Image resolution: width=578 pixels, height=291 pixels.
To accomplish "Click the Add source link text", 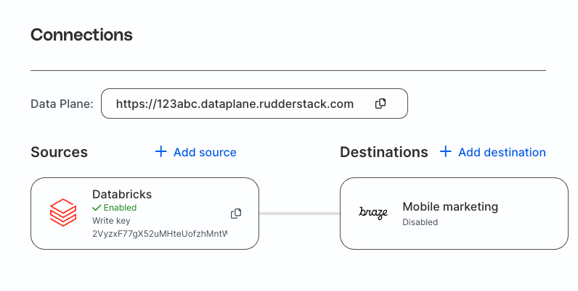I will [x=205, y=152].
